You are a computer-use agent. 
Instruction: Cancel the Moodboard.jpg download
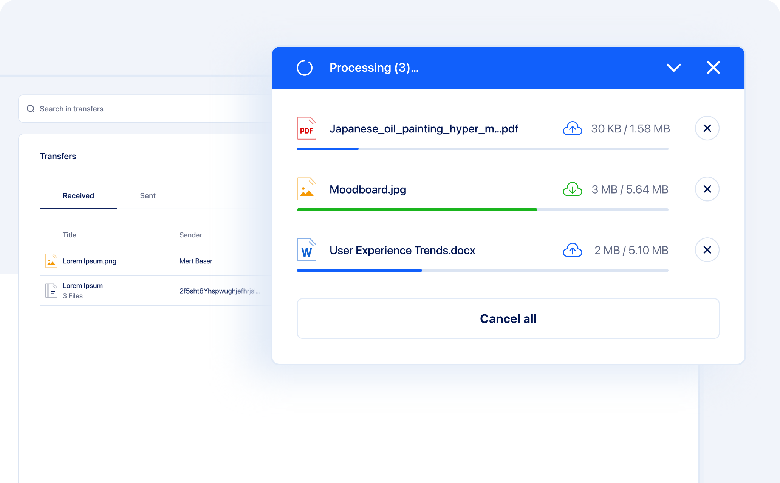click(x=707, y=189)
